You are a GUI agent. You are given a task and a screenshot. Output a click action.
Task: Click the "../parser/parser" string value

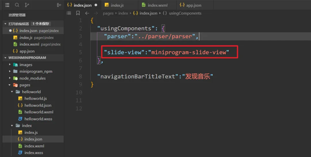coord(165,36)
